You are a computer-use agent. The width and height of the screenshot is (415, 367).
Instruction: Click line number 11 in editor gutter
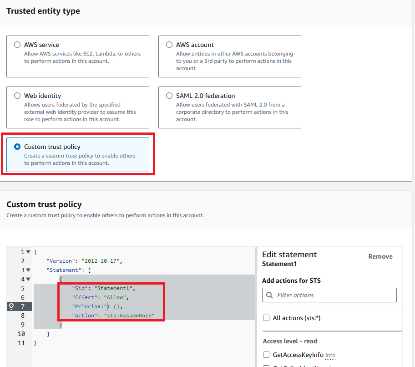point(21,343)
